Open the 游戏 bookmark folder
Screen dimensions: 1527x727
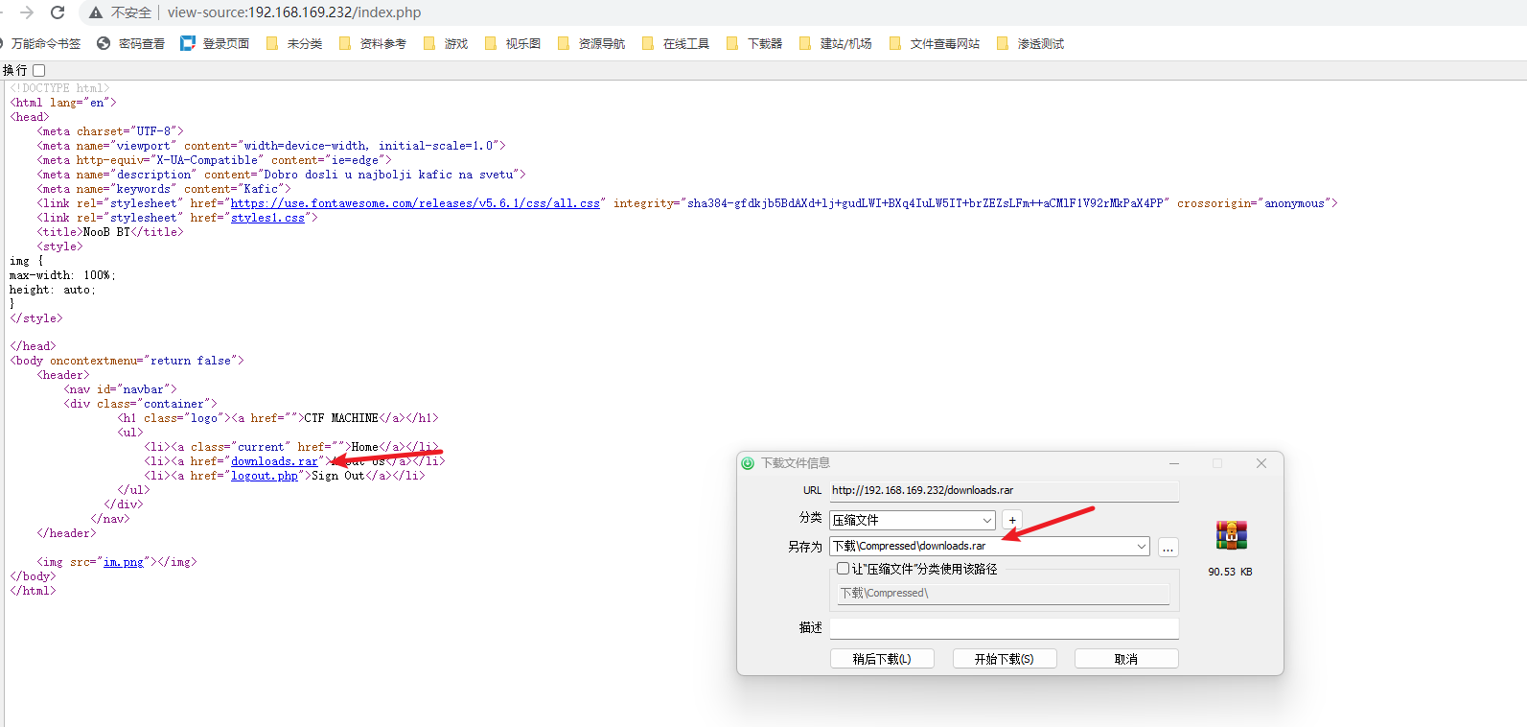coord(446,43)
